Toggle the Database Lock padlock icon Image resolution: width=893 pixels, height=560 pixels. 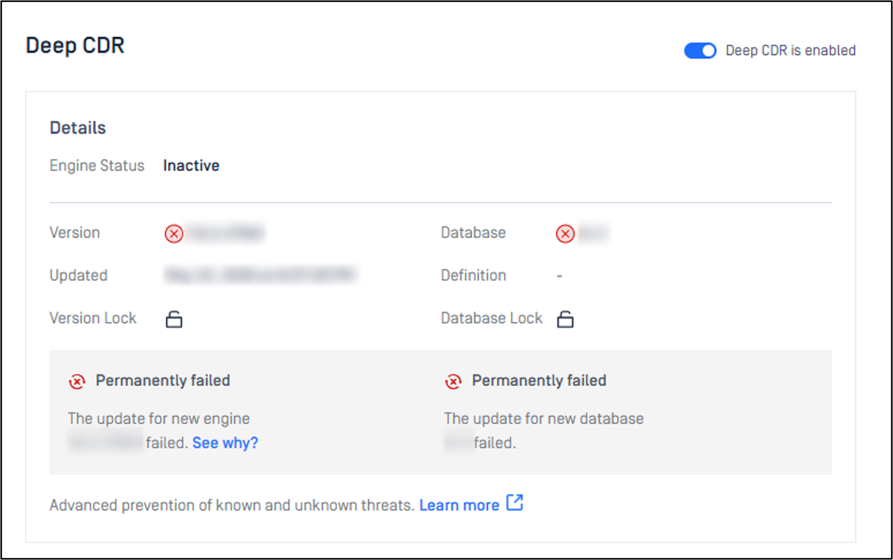[565, 319]
